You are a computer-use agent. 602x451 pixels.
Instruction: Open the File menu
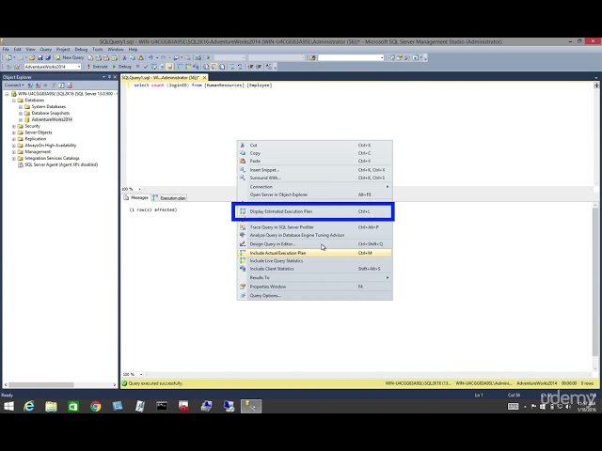6,50
